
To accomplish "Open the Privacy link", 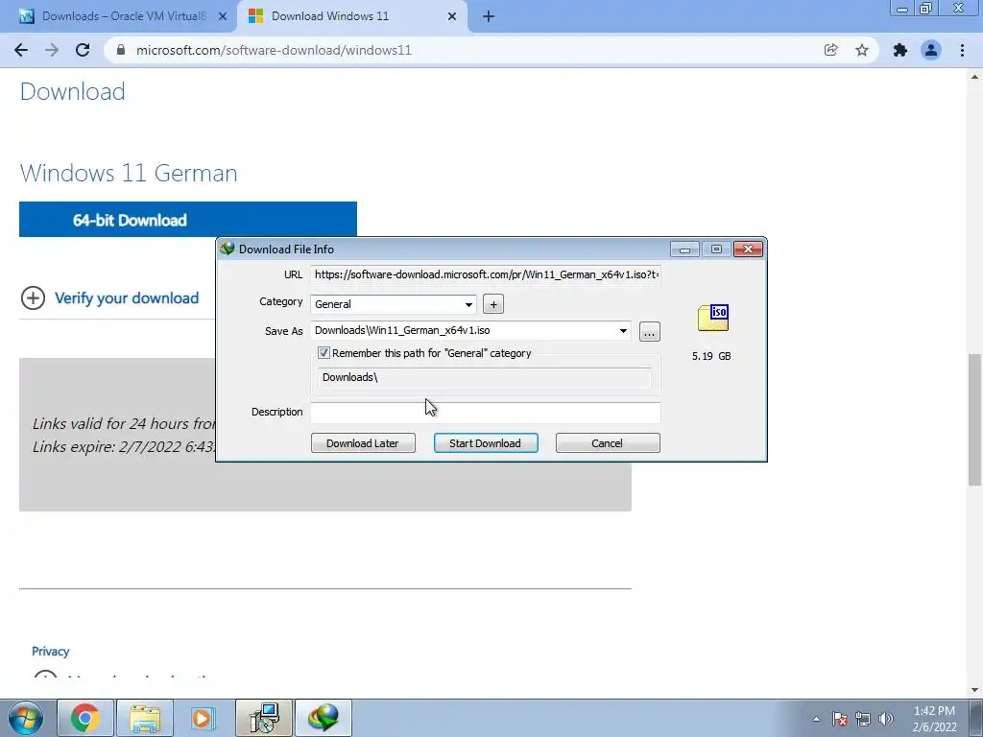I will (x=50, y=652).
